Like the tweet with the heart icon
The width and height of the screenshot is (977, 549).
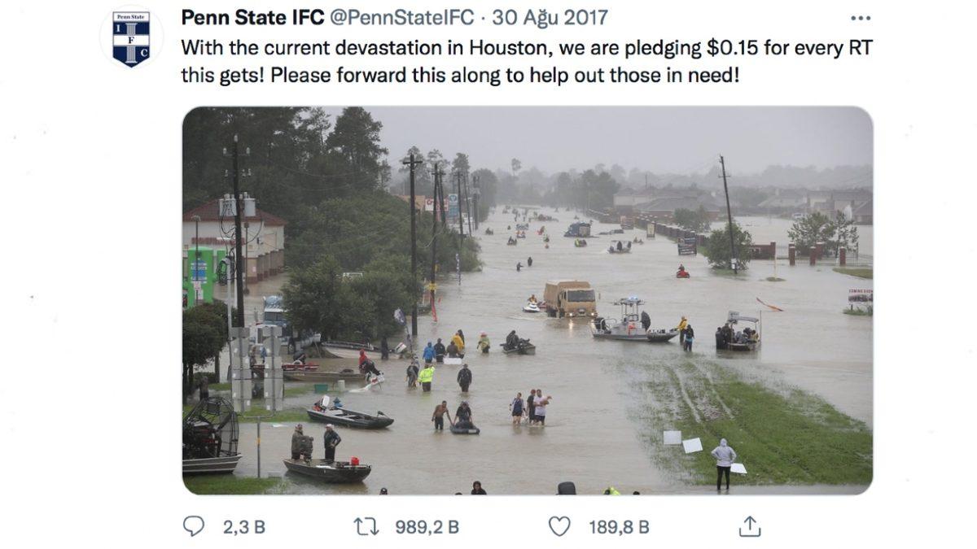559,527
